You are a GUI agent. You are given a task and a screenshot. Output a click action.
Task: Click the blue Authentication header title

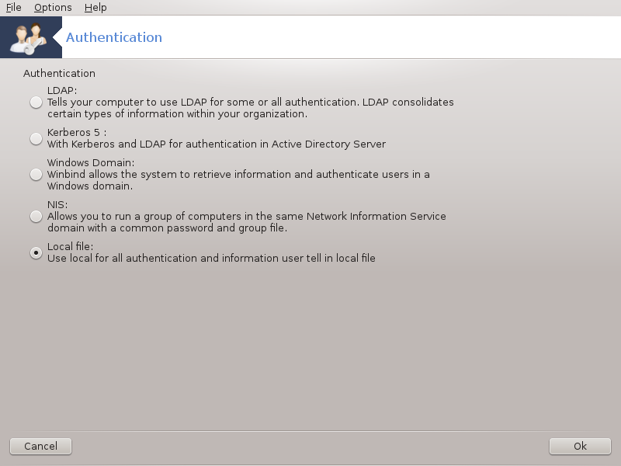pos(114,37)
